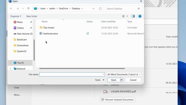
Task: Refresh the Desktop folder view
Action: [100, 8]
